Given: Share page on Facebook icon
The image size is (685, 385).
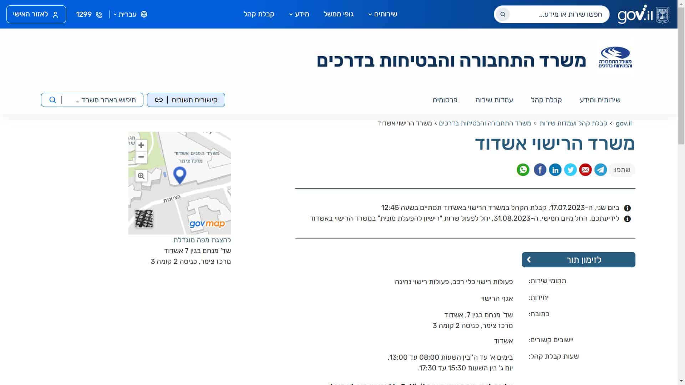Looking at the screenshot, I should click(x=540, y=170).
